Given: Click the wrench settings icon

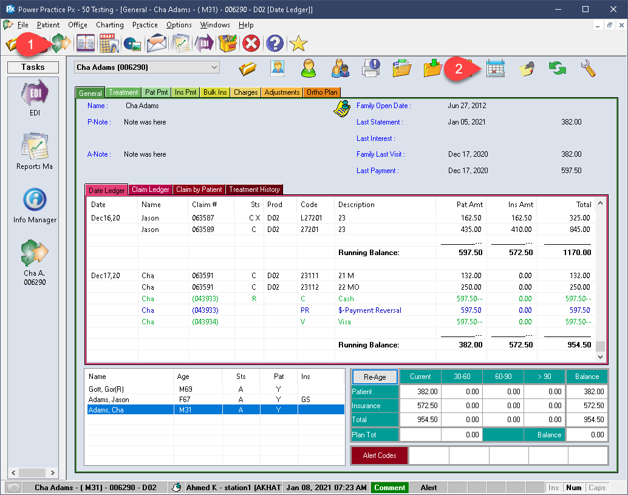Looking at the screenshot, I should click(x=589, y=68).
